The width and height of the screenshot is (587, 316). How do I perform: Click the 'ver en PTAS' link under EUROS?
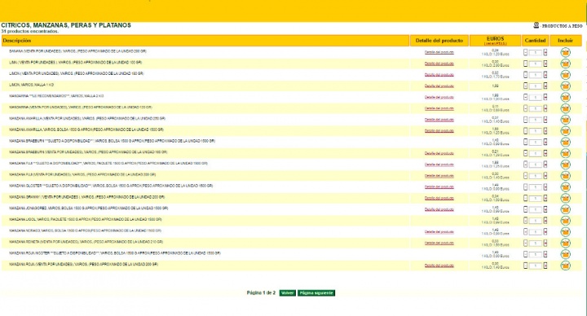(496, 43)
